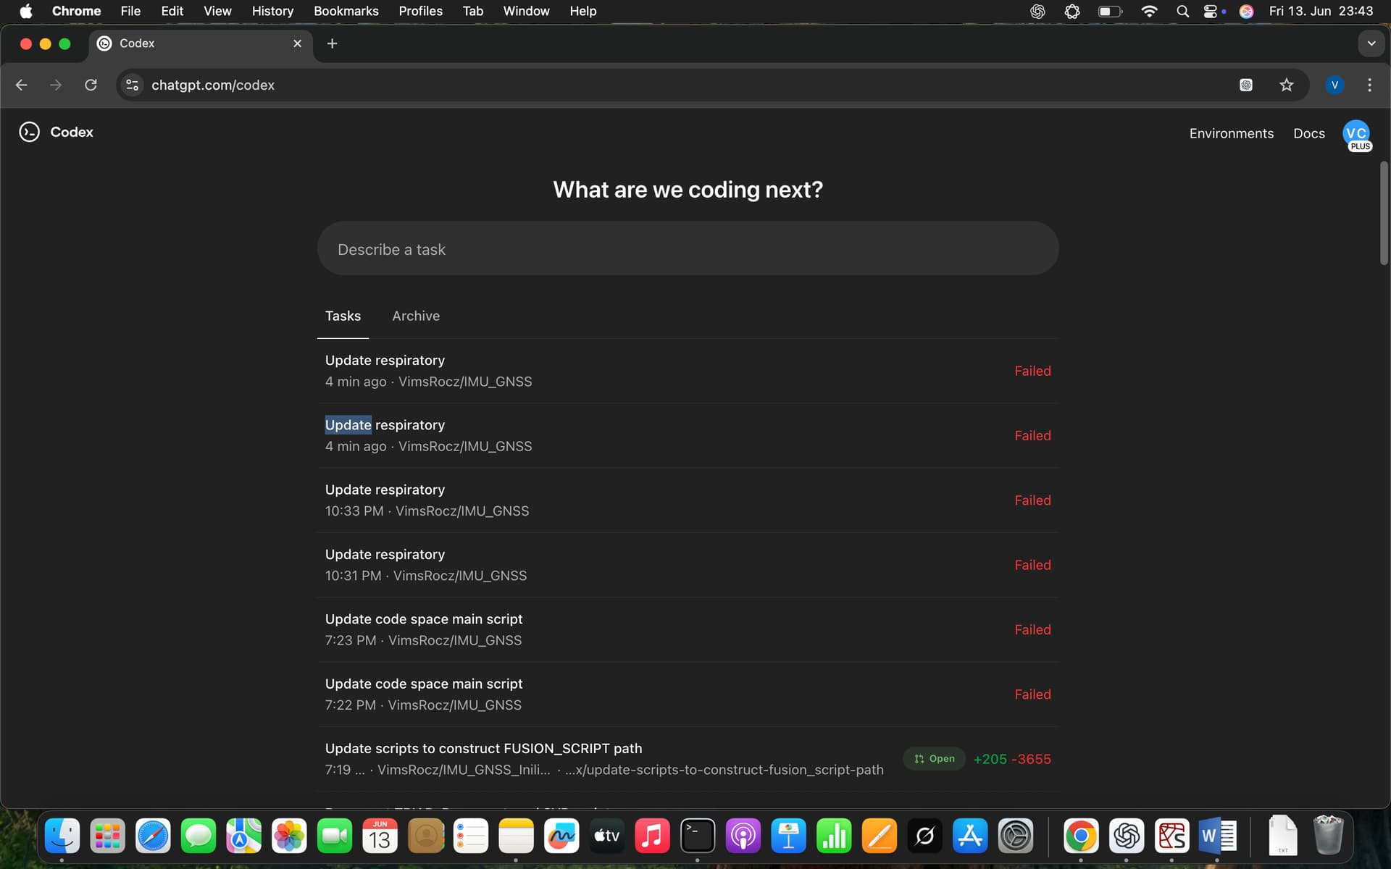Open Calendar from the dock

pos(380,836)
